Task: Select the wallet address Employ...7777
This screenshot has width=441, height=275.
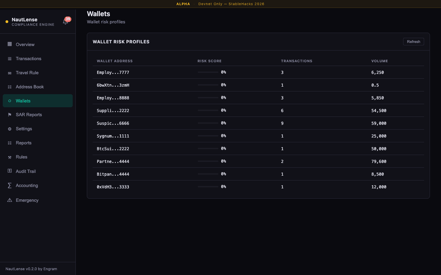Action: click(x=113, y=72)
